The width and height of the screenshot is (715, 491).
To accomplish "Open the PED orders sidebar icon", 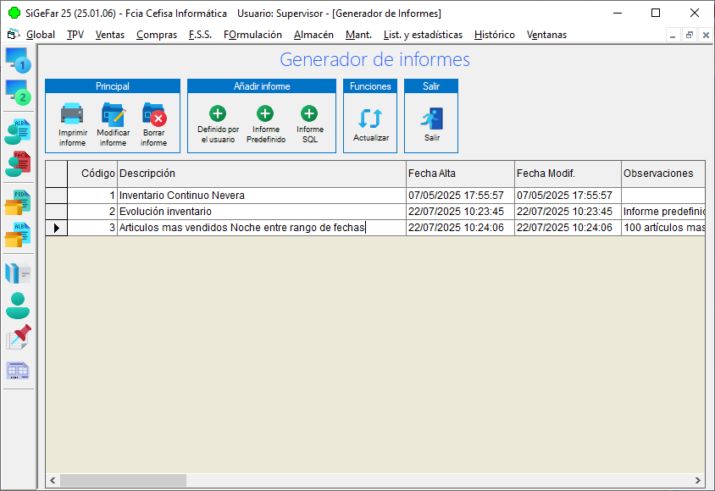I will 19,202.
